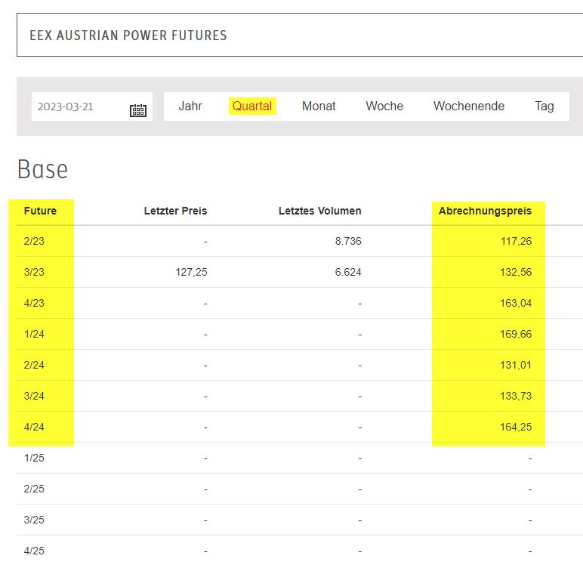Viewport: 583px width, 571px height.
Task: Click the Letztes Volumen column header
Action: point(319,211)
